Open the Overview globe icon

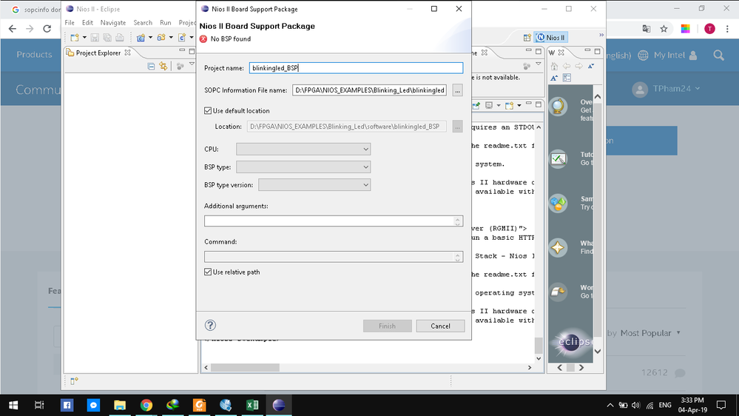pyautogui.click(x=558, y=107)
